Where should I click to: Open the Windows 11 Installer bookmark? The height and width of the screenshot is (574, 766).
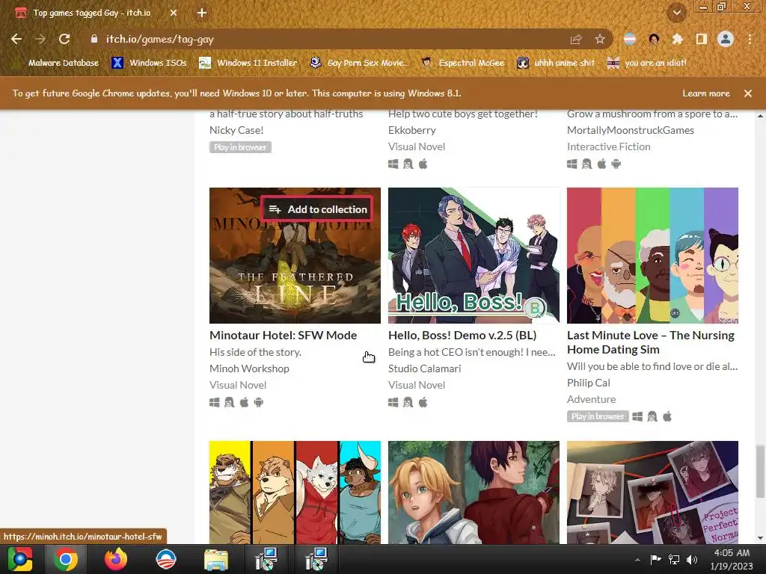pyautogui.click(x=248, y=63)
